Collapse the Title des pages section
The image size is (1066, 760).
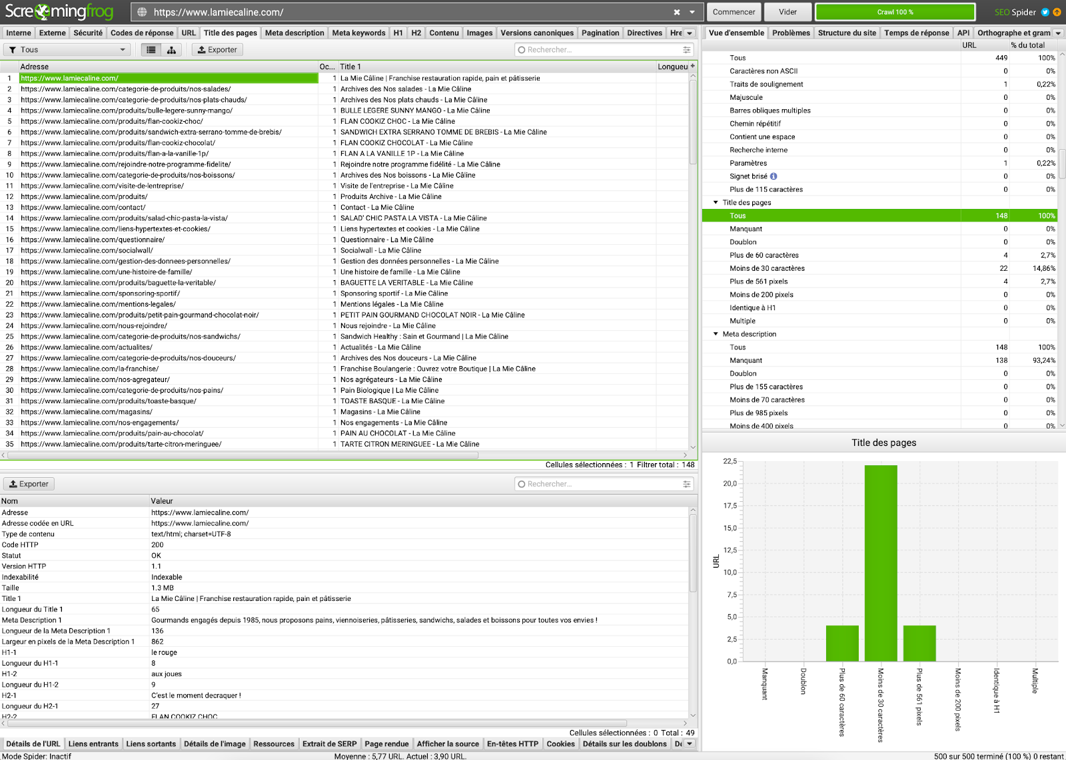(716, 202)
